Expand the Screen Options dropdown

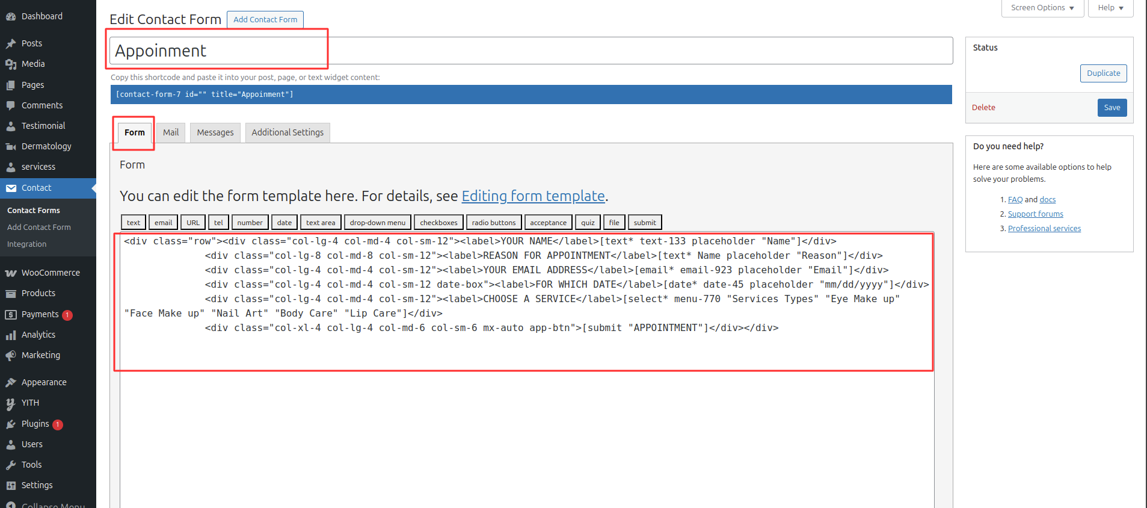tap(1042, 8)
